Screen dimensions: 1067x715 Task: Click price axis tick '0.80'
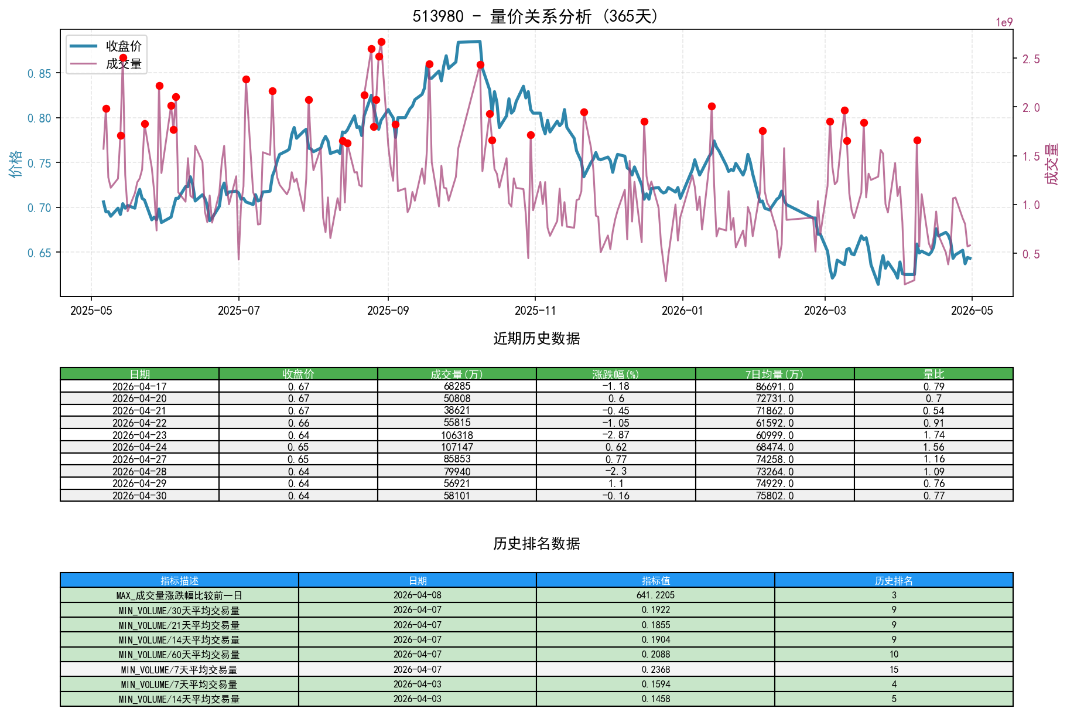[x=39, y=118]
